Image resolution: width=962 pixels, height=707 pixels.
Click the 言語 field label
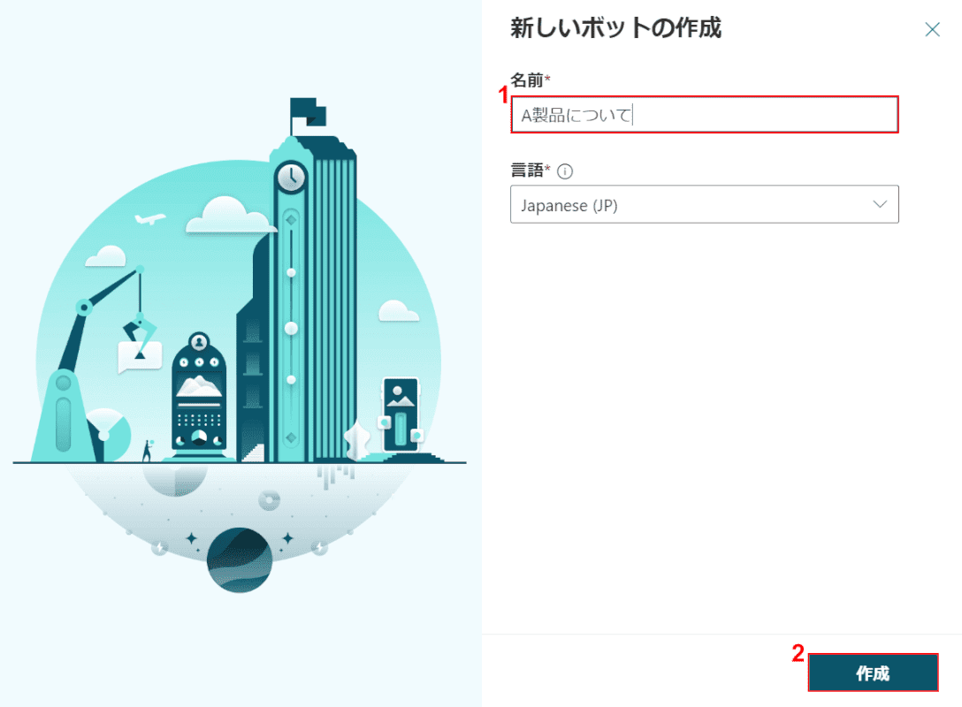pos(527,171)
